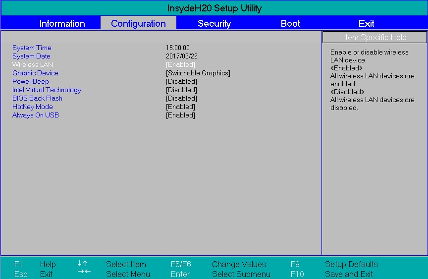Screen dimensions: 428x279
Task: Select the BIOS Back Flash label
Action: tap(37, 98)
